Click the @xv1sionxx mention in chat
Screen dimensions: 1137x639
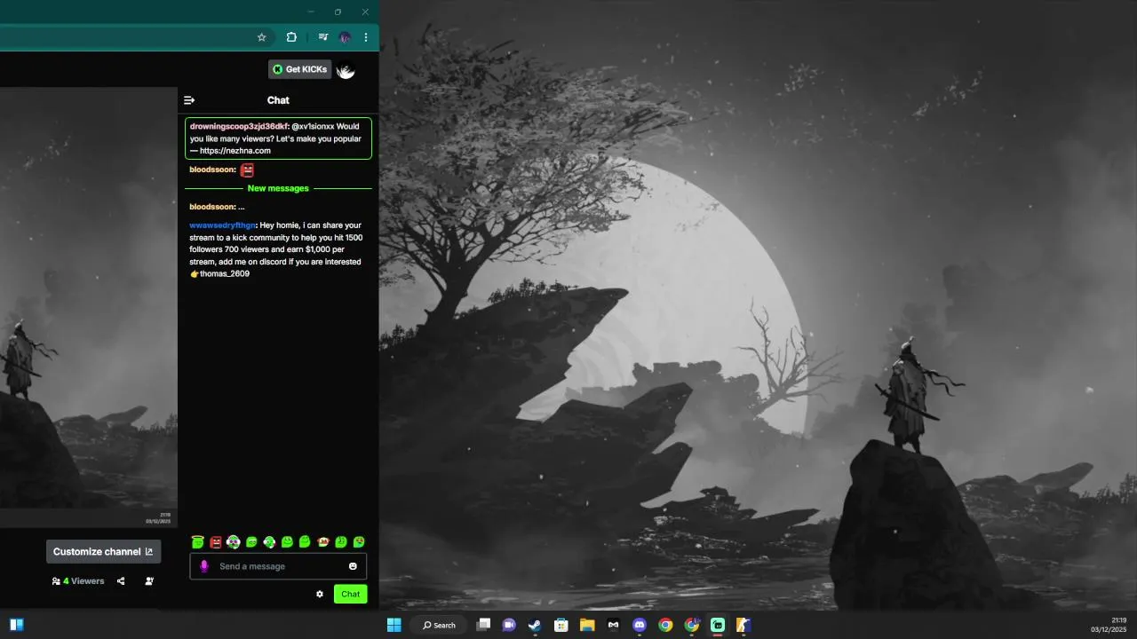tap(313, 126)
